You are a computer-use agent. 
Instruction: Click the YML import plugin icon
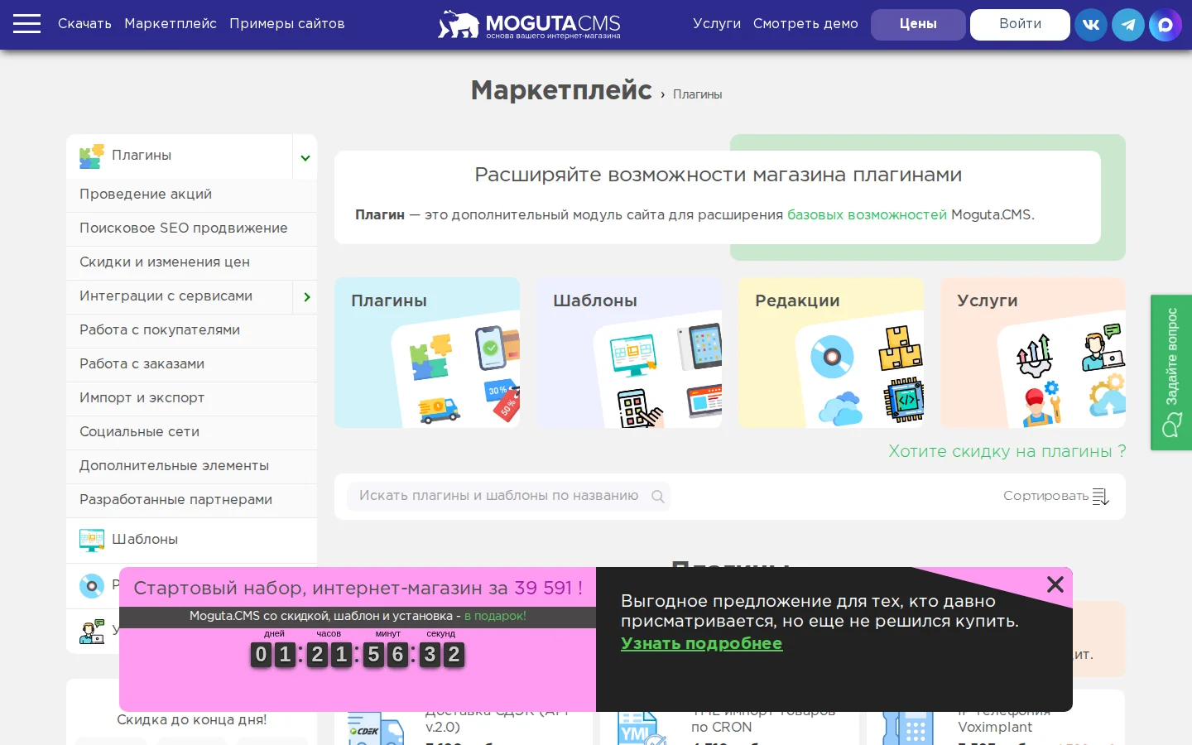[x=642, y=728]
